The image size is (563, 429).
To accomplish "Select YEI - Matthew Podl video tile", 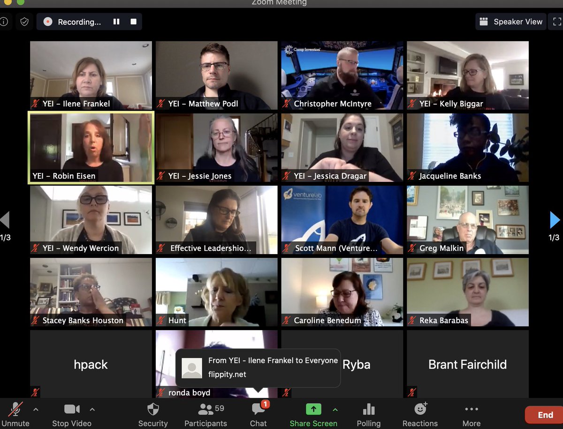I will pyautogui.click(x=217, y=75).
